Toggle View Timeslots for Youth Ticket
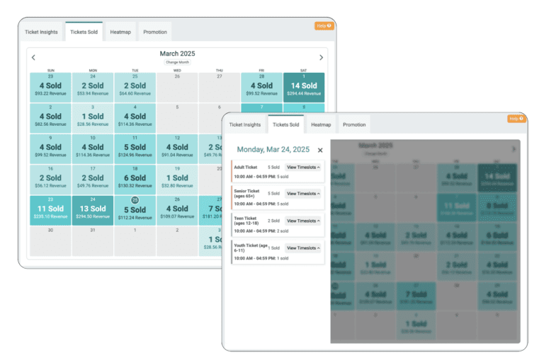The width and height of the screenshot is (544, 362). click(x=303, y=248)
